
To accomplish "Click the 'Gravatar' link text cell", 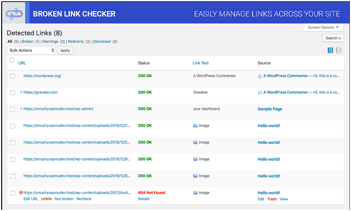I will 200,92.
